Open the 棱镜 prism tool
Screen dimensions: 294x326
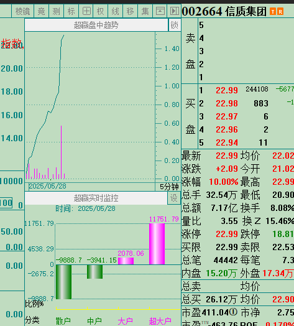coord(22,11)
